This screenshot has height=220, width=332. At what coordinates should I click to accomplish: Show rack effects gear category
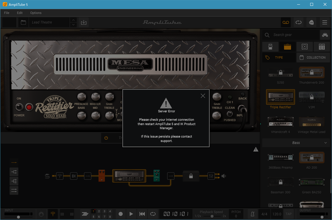tap(322, 47)
